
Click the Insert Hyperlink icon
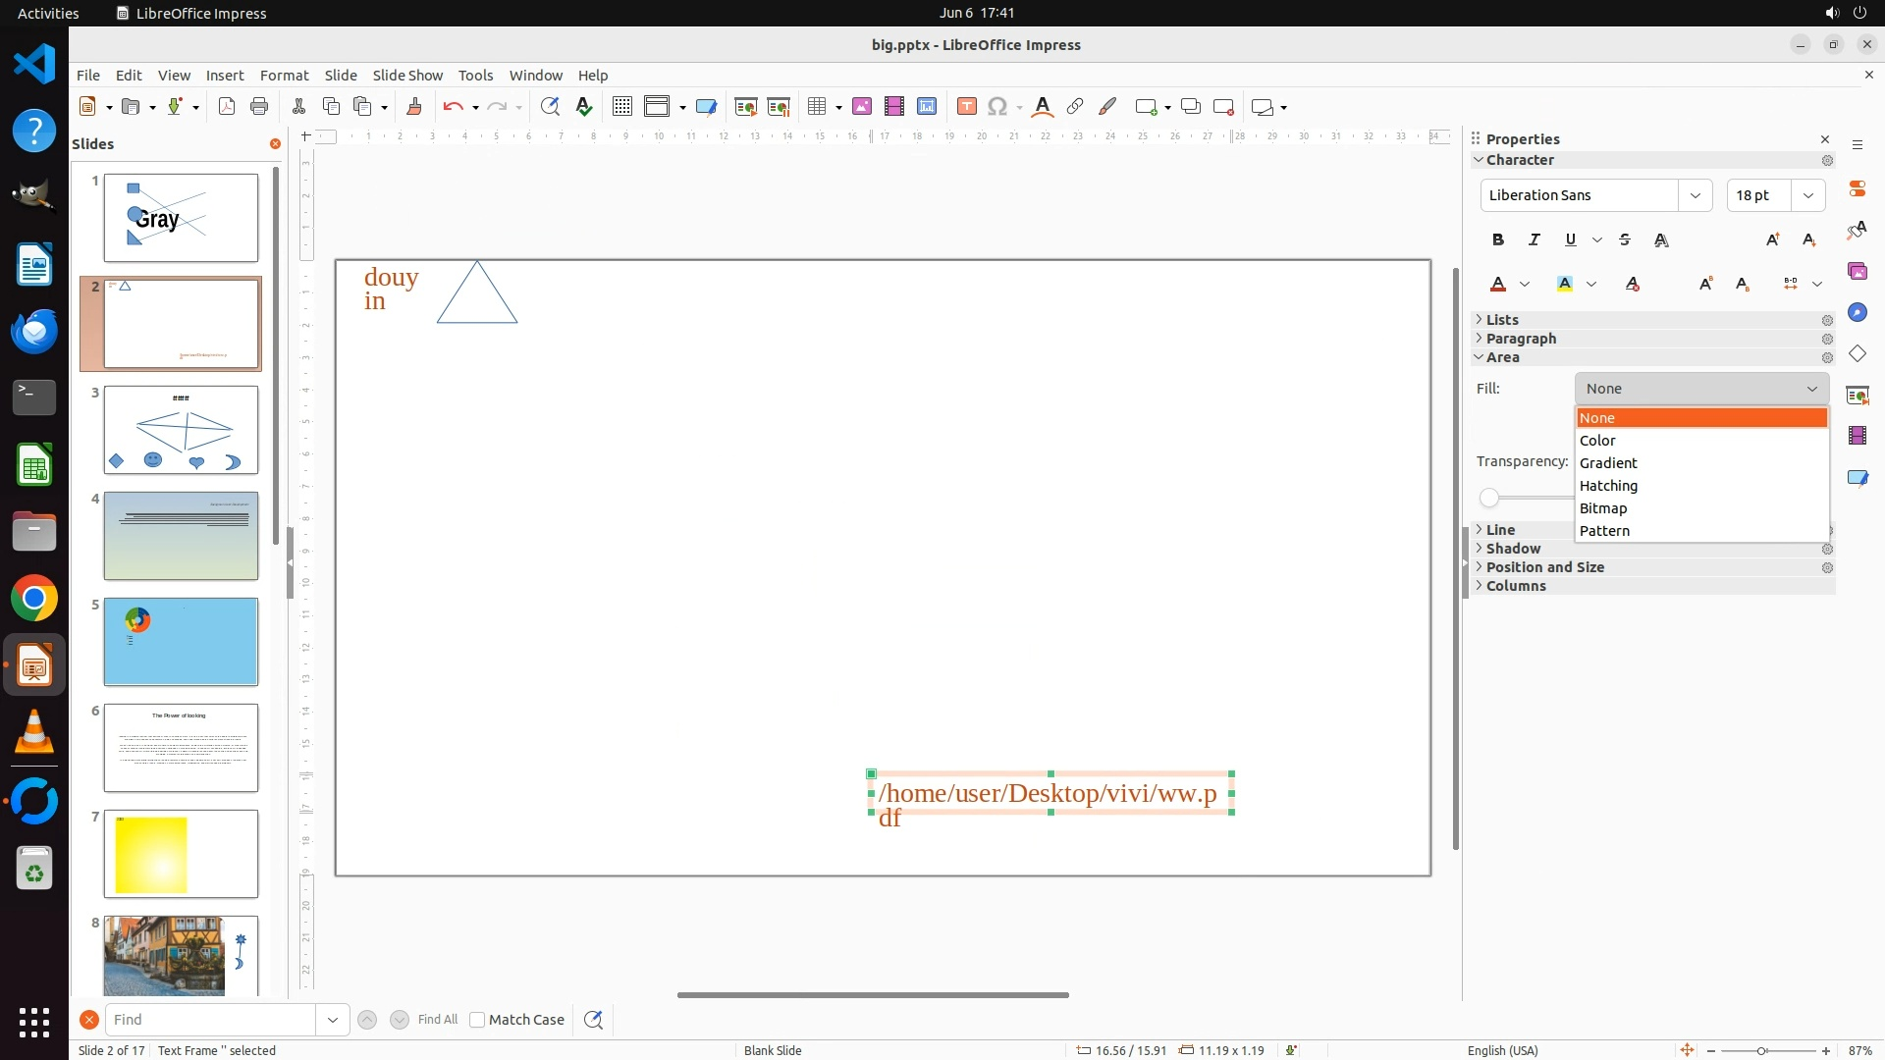click(x=1075, y=107)
